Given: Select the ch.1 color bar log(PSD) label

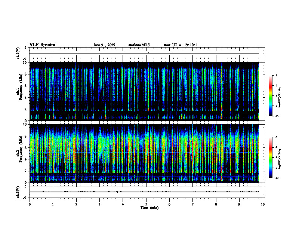Looking at the screenshot, I should tap(280, 98).
